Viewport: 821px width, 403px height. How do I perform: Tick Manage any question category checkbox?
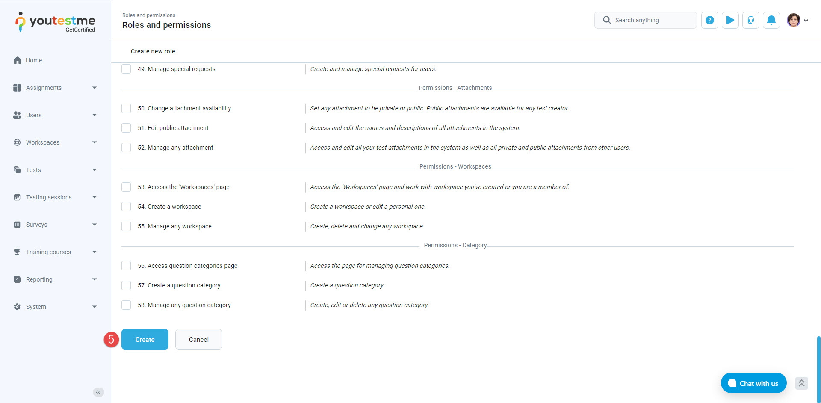click(x=126, y=305)
